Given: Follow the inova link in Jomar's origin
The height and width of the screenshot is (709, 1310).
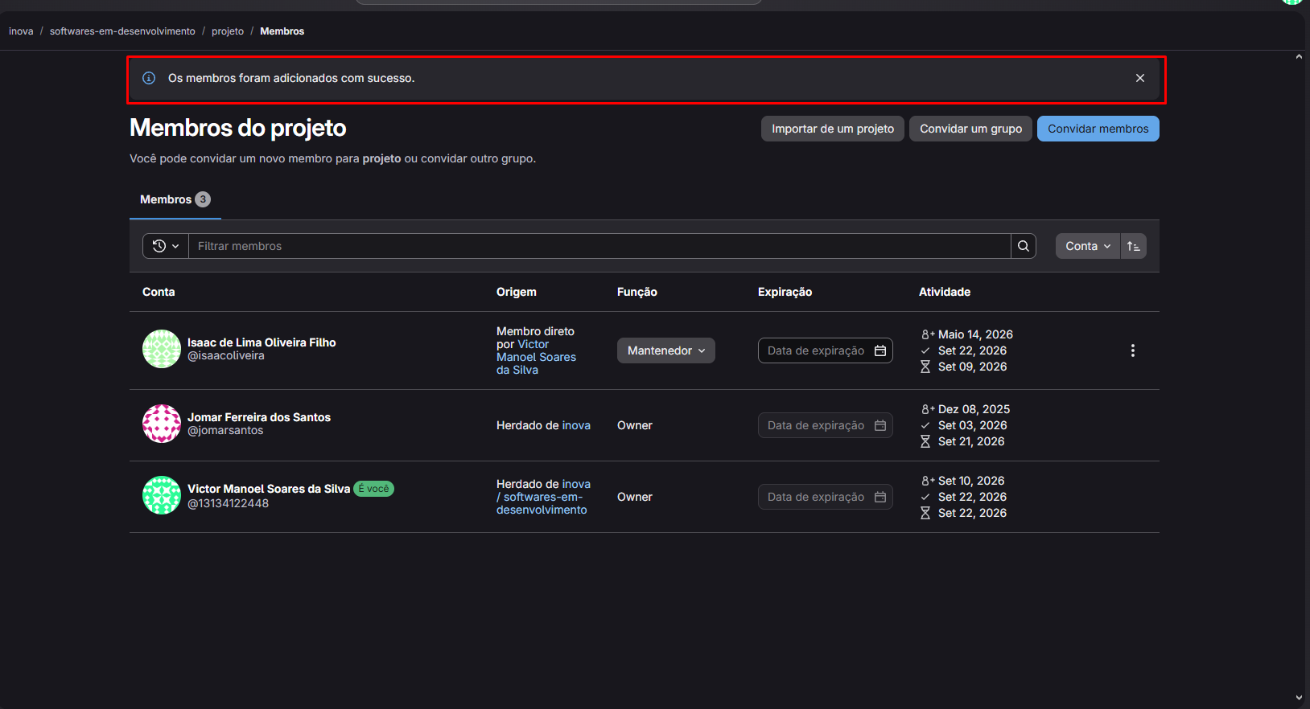Looking at the screenshot, I should pos(576,425).
